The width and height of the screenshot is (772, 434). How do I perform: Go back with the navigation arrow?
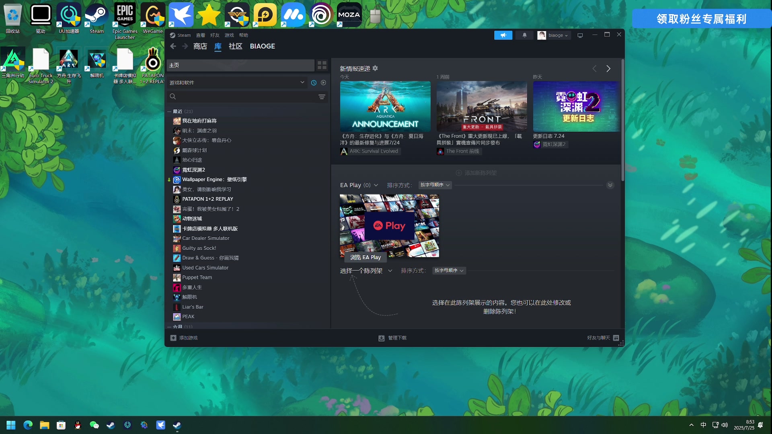(x=173, y=46)
